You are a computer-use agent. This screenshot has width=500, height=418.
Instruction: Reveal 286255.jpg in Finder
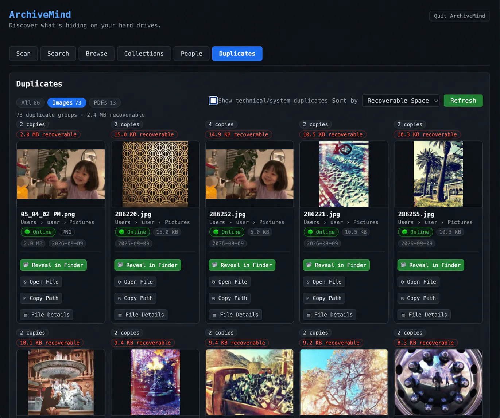click(431, 265)
